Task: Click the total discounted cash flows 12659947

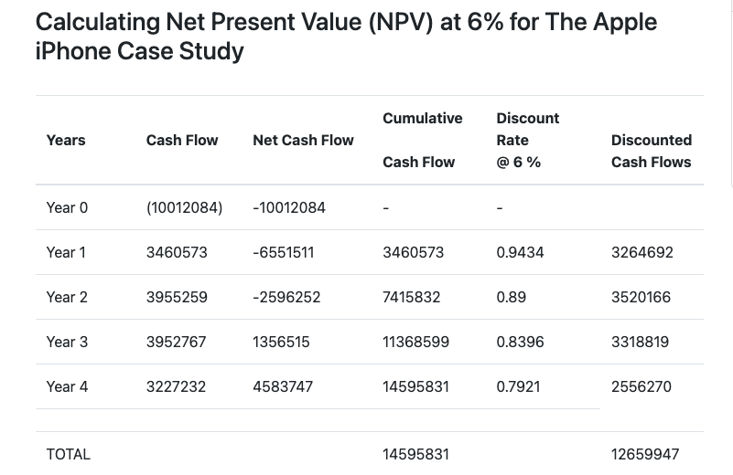Action: [x=645, y=454]
